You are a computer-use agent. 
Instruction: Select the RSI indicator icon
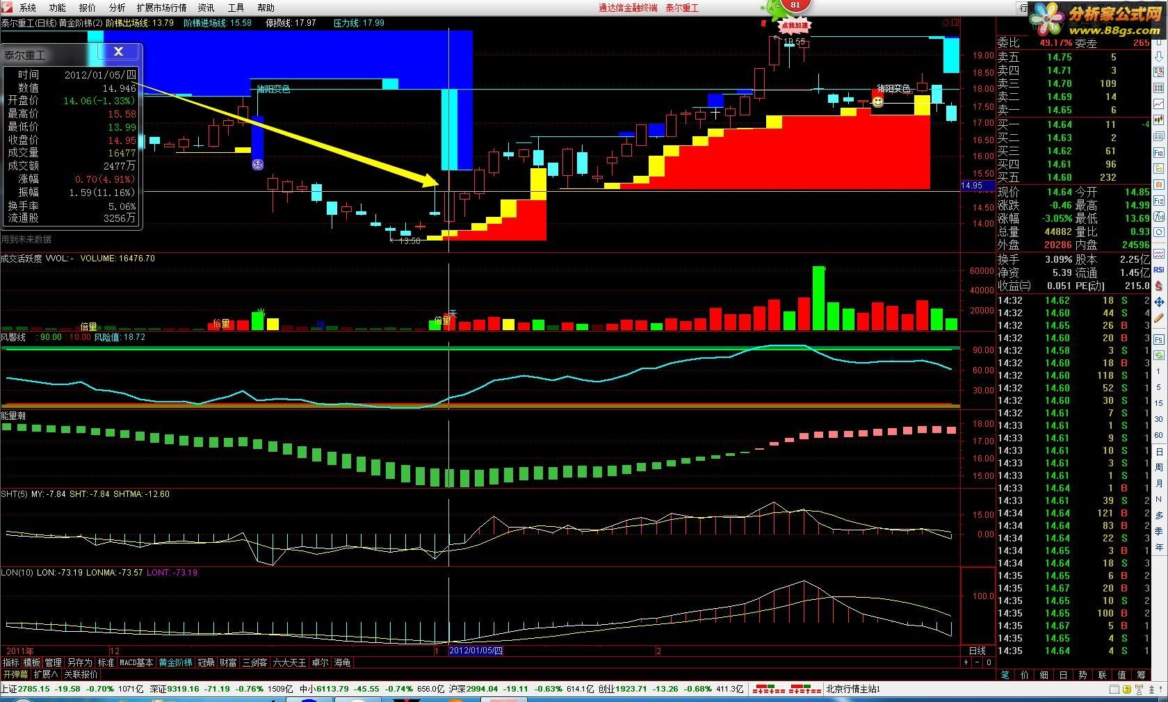[x=1159, y=270]
